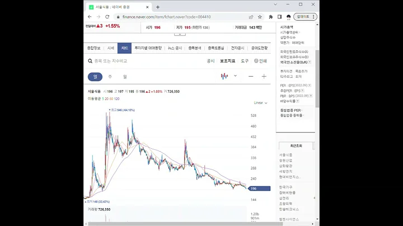Open the Chrome three-dot menu
The width and height of the screenshot is (403, 226).
(313, 17)
